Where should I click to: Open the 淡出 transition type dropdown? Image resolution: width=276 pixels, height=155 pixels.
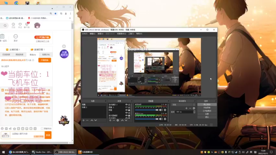click(183, 105)
